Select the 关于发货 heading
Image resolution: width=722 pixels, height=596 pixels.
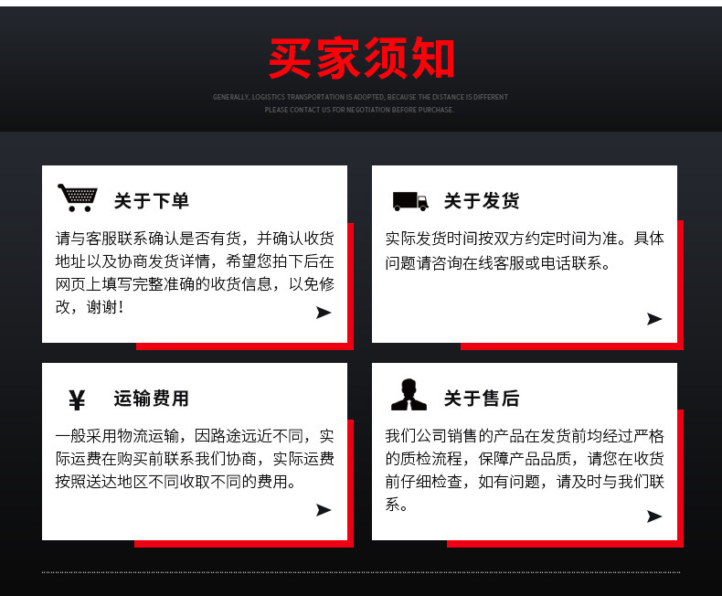coord(482,201)
